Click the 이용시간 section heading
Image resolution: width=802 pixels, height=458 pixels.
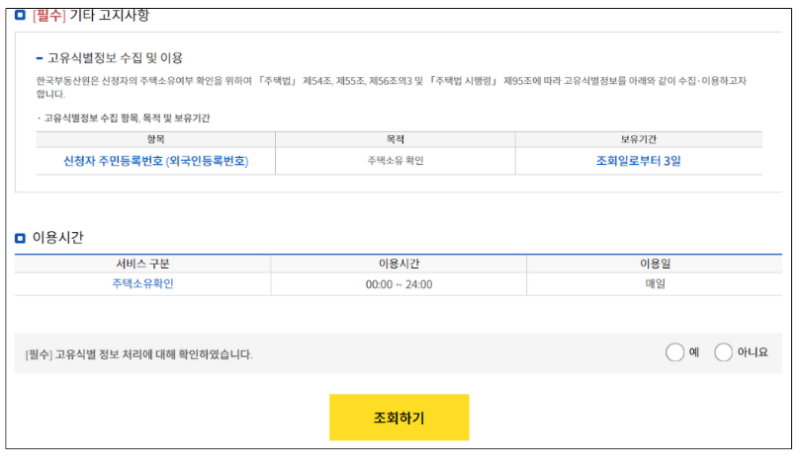tap(57, 238)
